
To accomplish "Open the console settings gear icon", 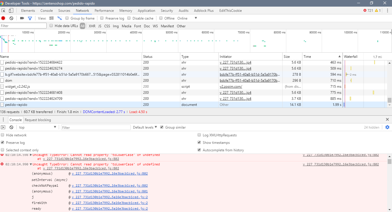I will click(x=387, y=127).
